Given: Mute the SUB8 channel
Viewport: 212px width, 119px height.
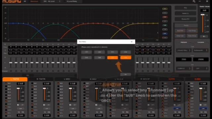Looking at the screenshot, I should [x=201, y=105].
